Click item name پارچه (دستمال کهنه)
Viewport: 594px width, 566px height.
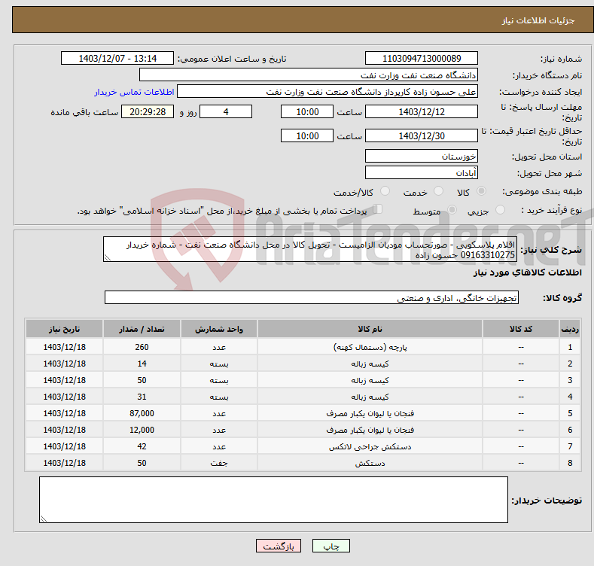(x=370, y=347)
